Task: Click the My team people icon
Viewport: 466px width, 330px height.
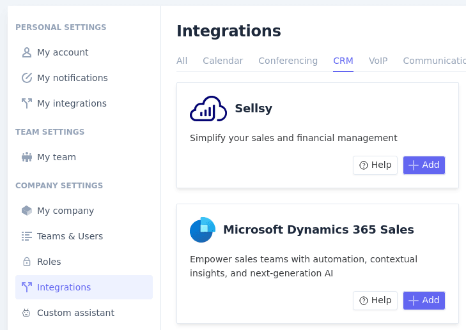Action: point(27,157)
